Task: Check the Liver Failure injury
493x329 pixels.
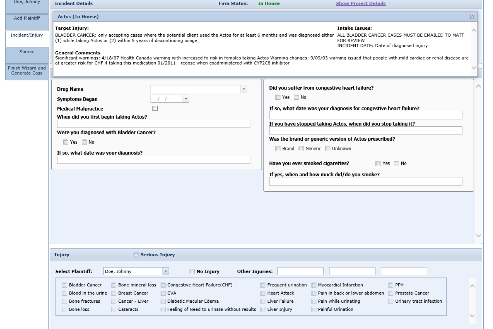Action: click(263, 302)
